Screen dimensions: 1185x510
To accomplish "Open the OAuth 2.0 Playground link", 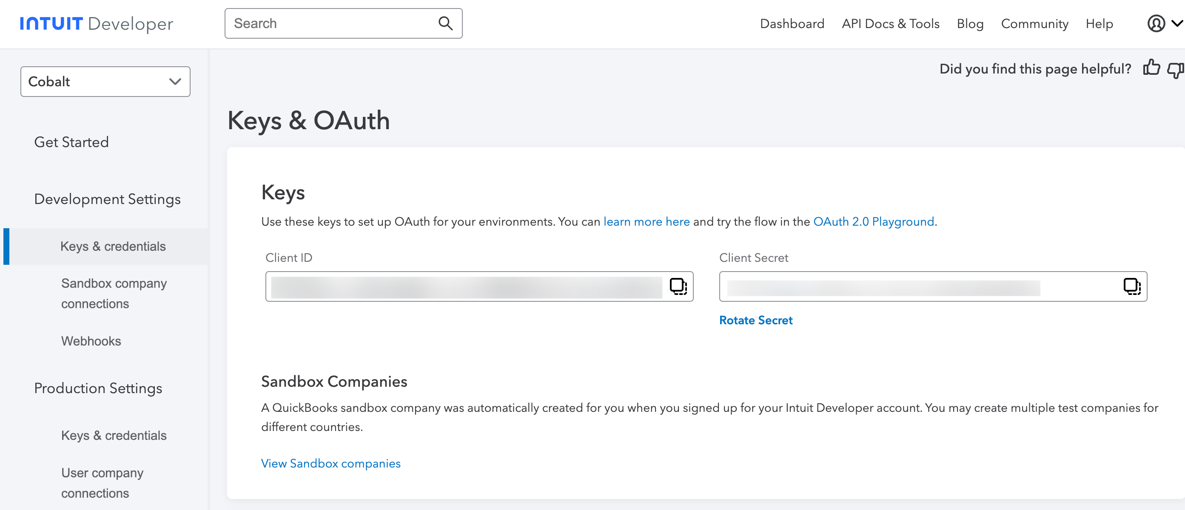I will coord(873,222).
